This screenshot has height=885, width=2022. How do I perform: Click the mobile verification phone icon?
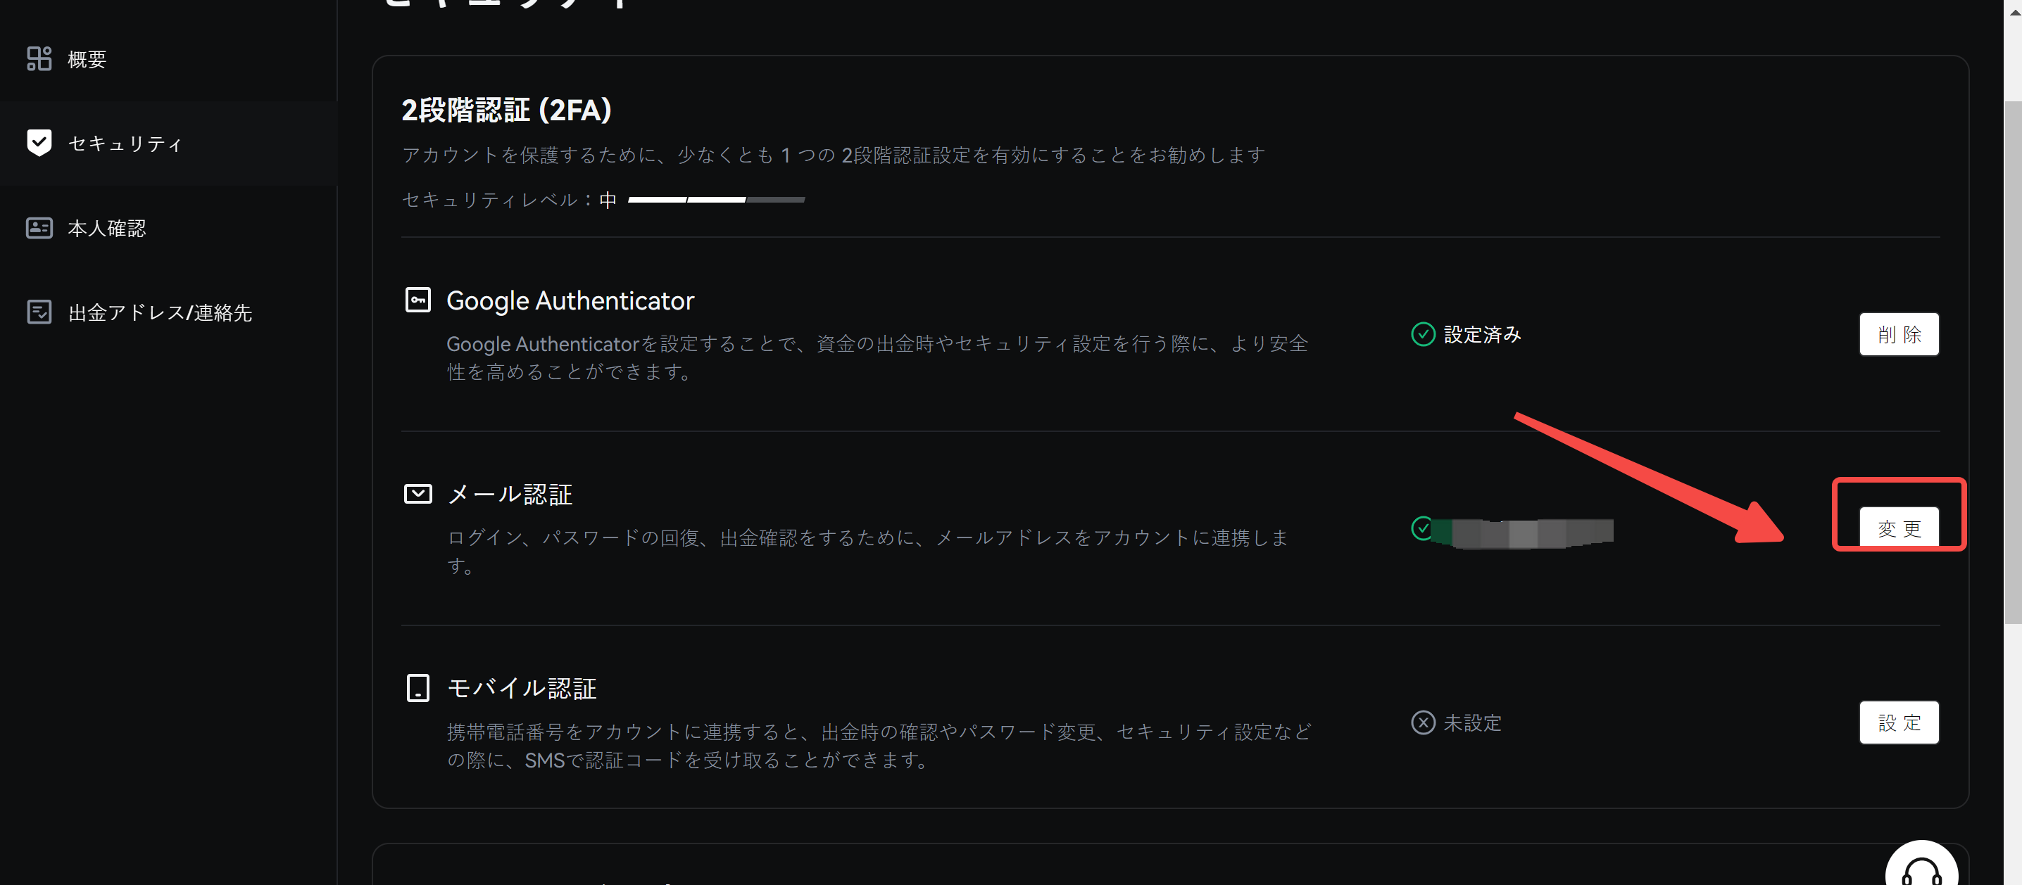pos(417,687)
